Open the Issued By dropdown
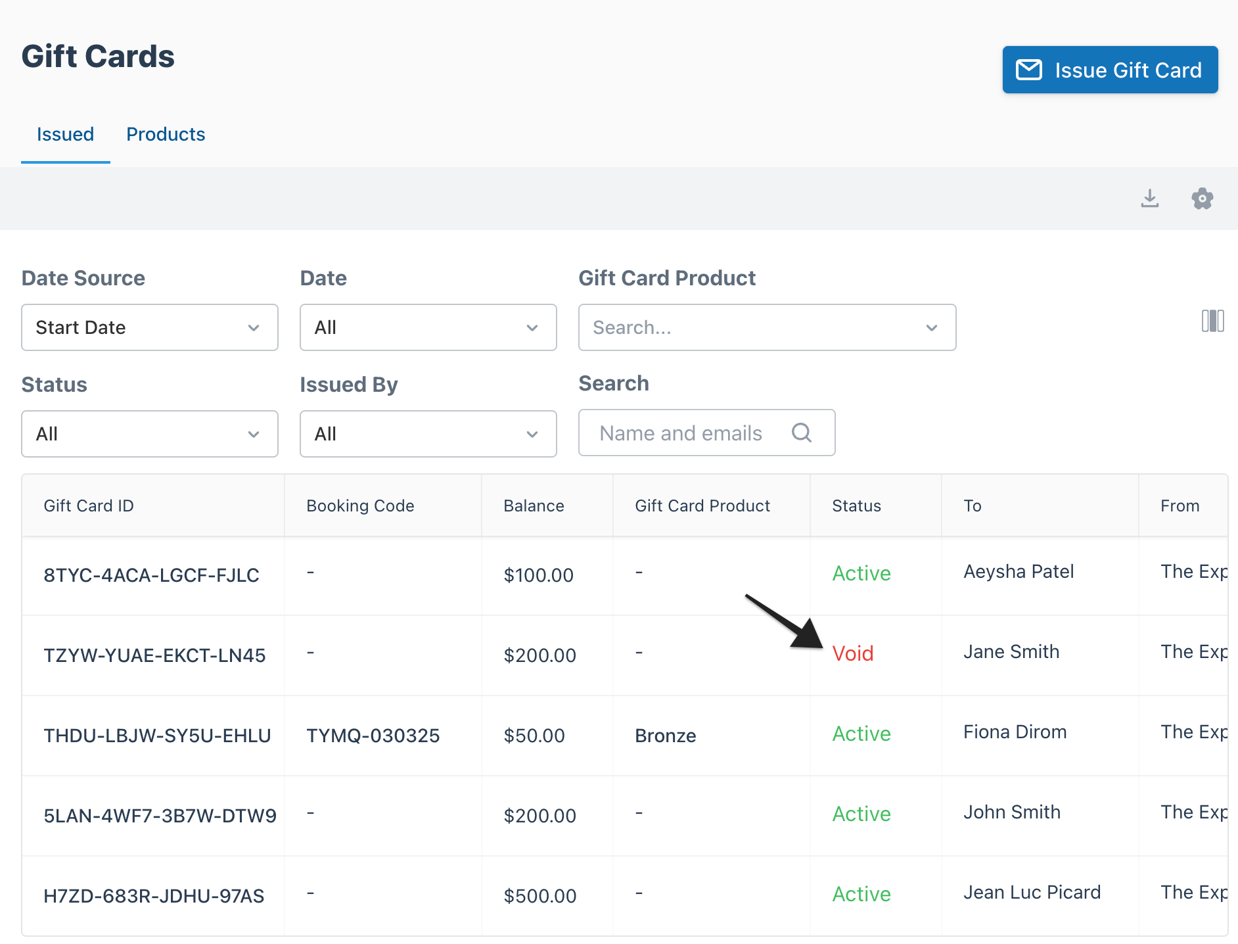This screenshot has width=1238, height=944. [428, 434]
